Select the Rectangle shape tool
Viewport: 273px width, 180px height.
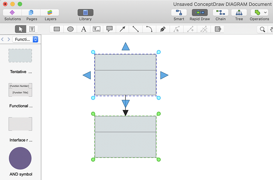click(x=57, y=29)
